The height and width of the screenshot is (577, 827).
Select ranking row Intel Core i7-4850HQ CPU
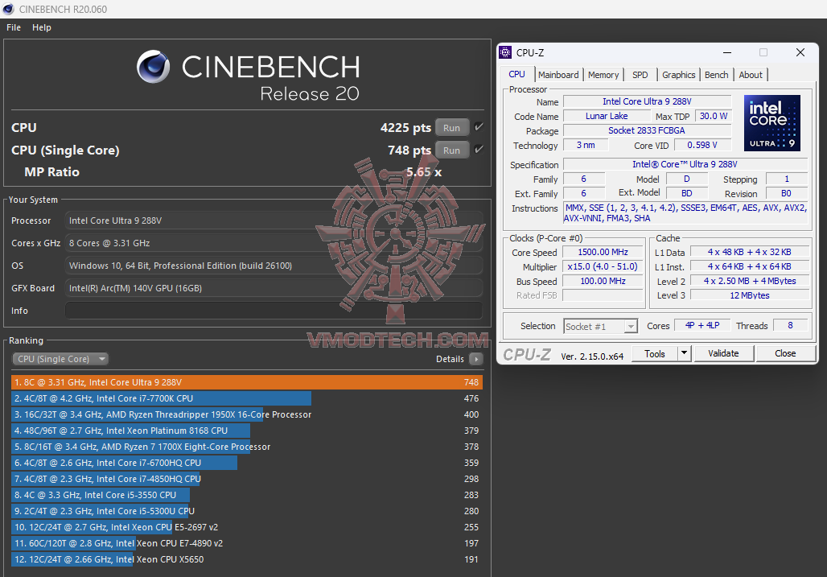pos(246,479)
